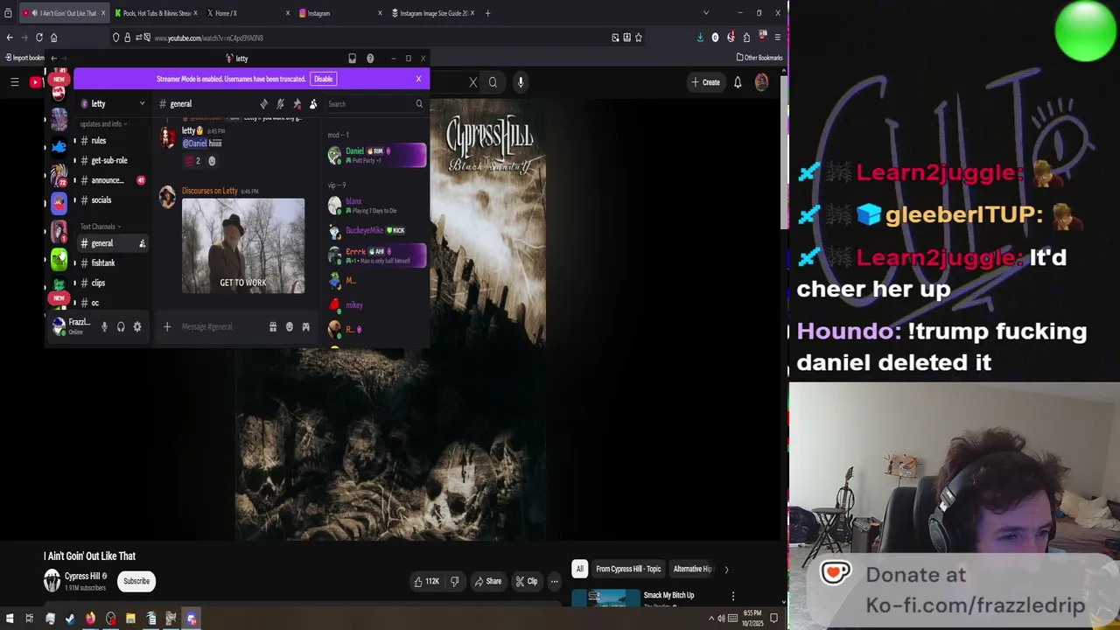This screenshot has height=630, width=1120.
Task: Open YouTube hamburger guide menu
Action: (x=15, y=82)
